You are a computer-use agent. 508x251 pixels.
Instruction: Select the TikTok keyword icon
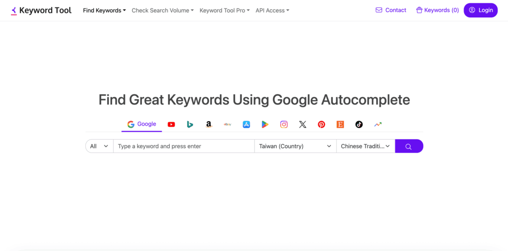(x=359, y=125)
